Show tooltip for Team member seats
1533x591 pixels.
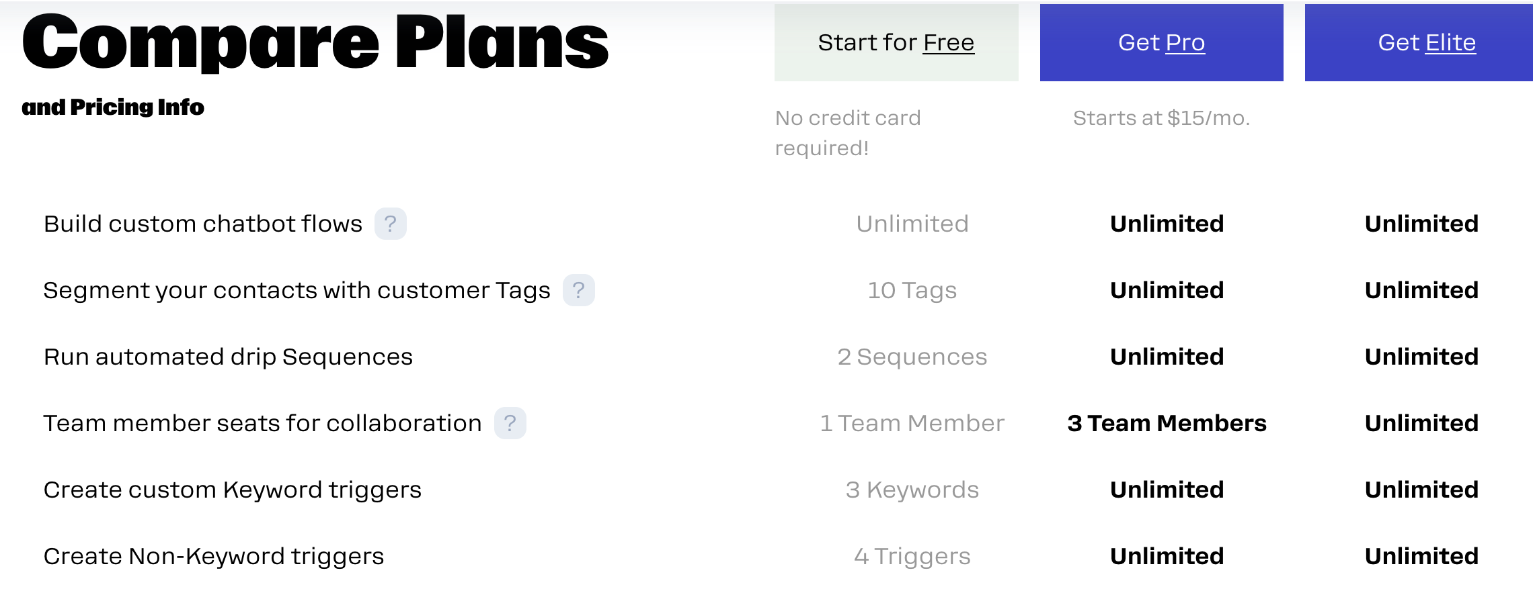pyautogui.click(x=510, y=423)
